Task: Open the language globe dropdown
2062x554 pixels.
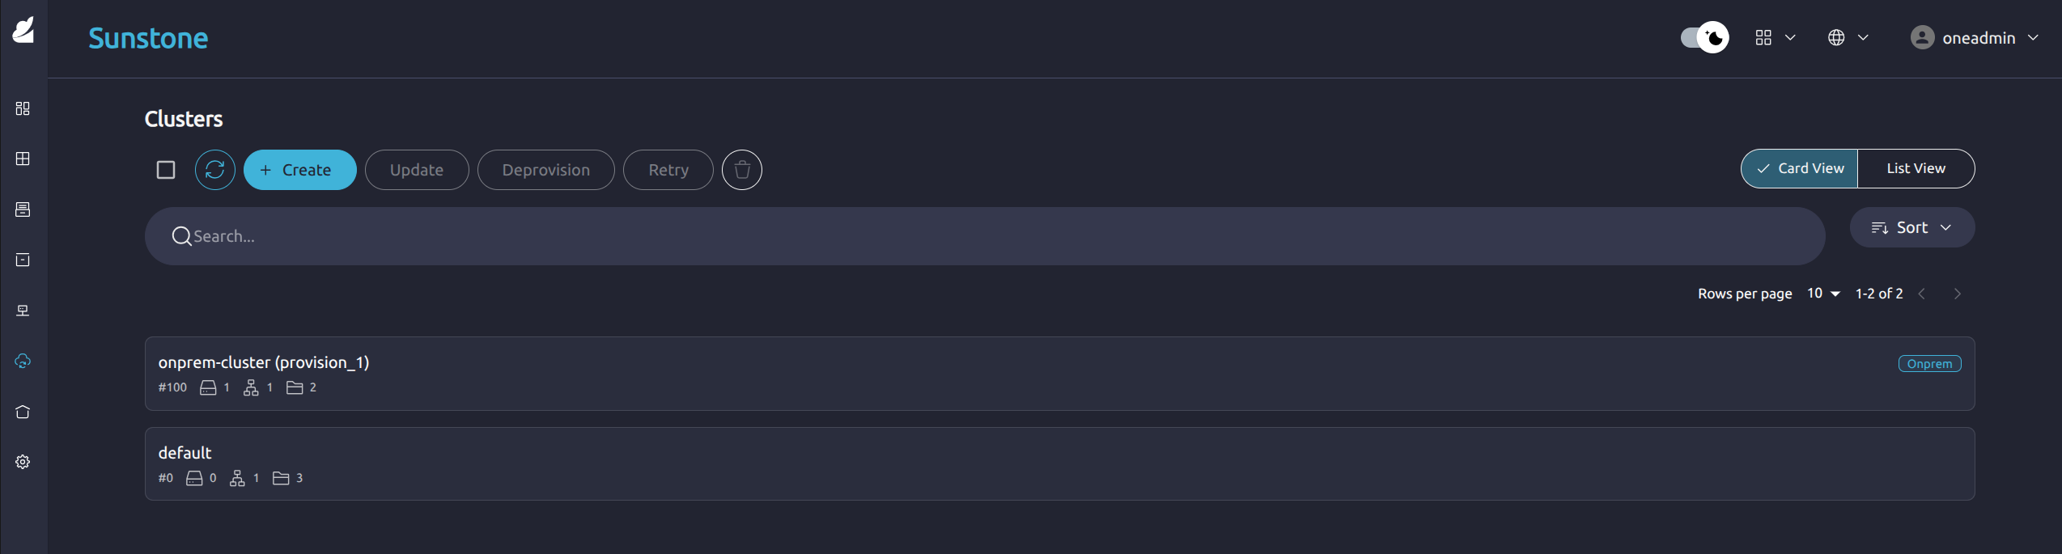Action: 1848,37
